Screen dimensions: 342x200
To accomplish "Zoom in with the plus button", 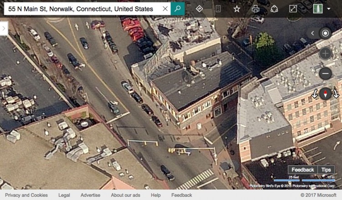I will [325, 53].
